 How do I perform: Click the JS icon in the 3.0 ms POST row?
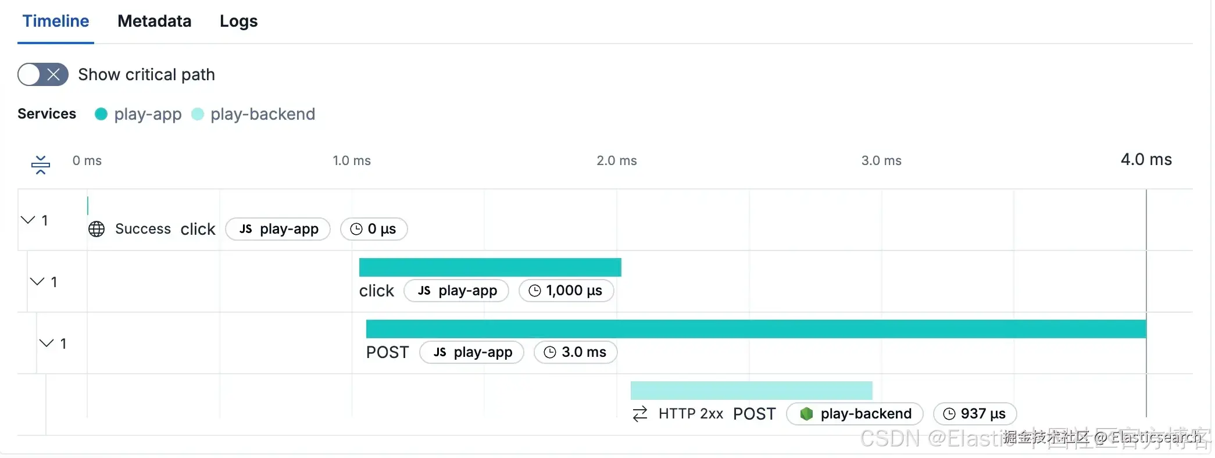pyautogui.click(x=440, y=352)
